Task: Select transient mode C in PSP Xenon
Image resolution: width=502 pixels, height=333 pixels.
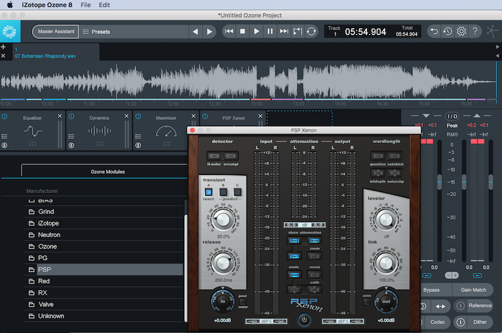Action: pyautogui.click(x=238, y=192)
